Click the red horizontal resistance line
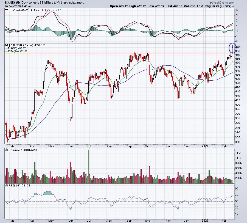The image size is (247, 223). pyautogui.click(x=117, y=53)
